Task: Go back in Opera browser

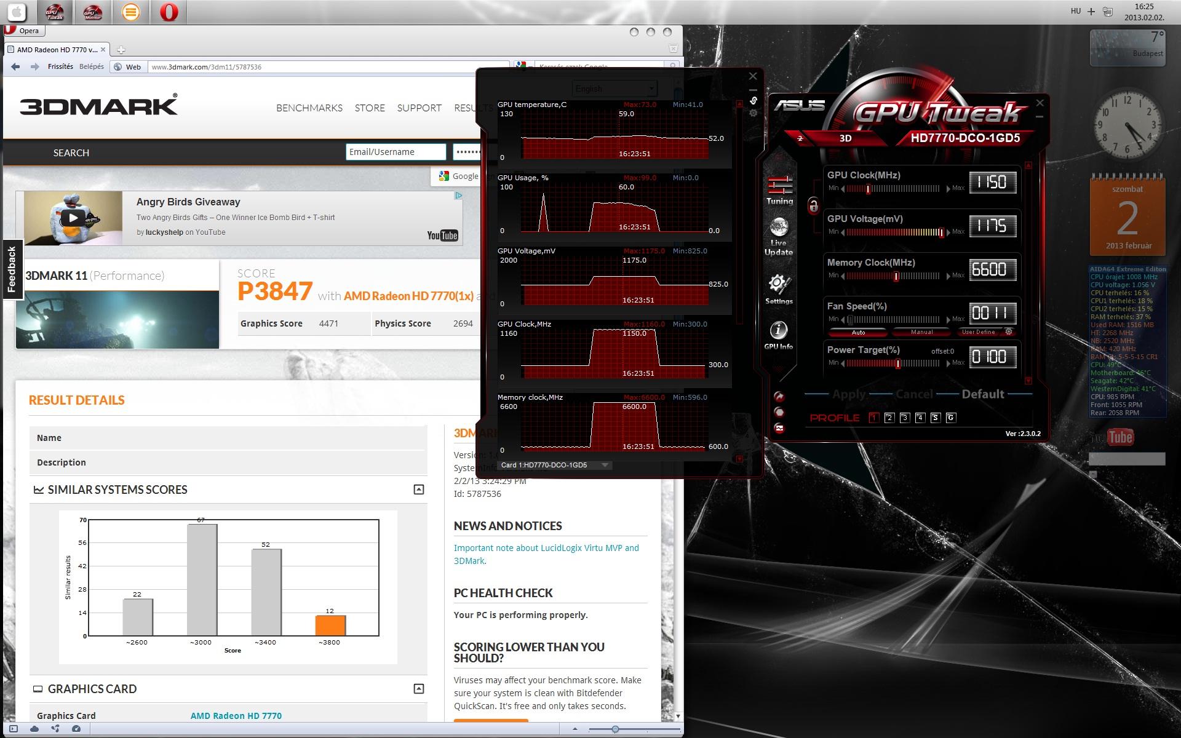Action: (x=15, y=66)
